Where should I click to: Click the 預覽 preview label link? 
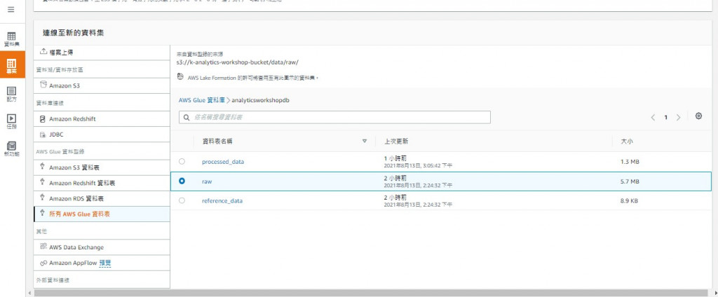tap(105, 263)
